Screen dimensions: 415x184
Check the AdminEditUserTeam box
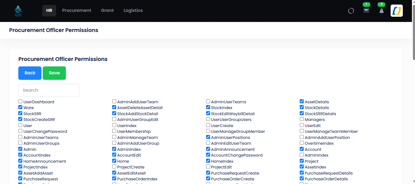[x=208, y=143]
